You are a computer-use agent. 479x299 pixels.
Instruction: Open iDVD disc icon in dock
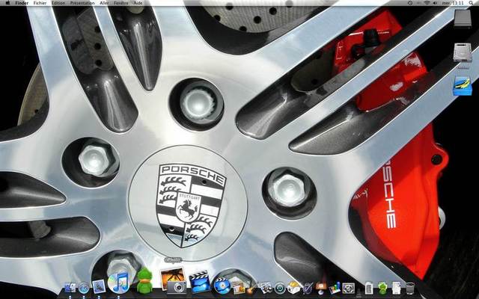(x=222, y=284)
